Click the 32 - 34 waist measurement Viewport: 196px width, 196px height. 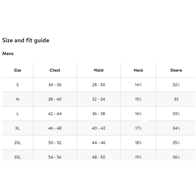pyautogui.click(x=99, y=99)
